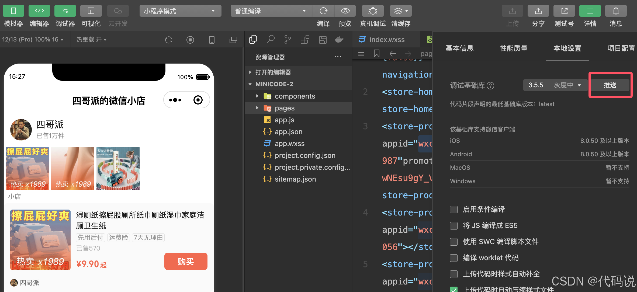Image resolution: width=637 pixels, height=292 pixels.
Task: Enable 使用 SWC 编译脚本文件 checkbox
Action: (x=454, y=242)
